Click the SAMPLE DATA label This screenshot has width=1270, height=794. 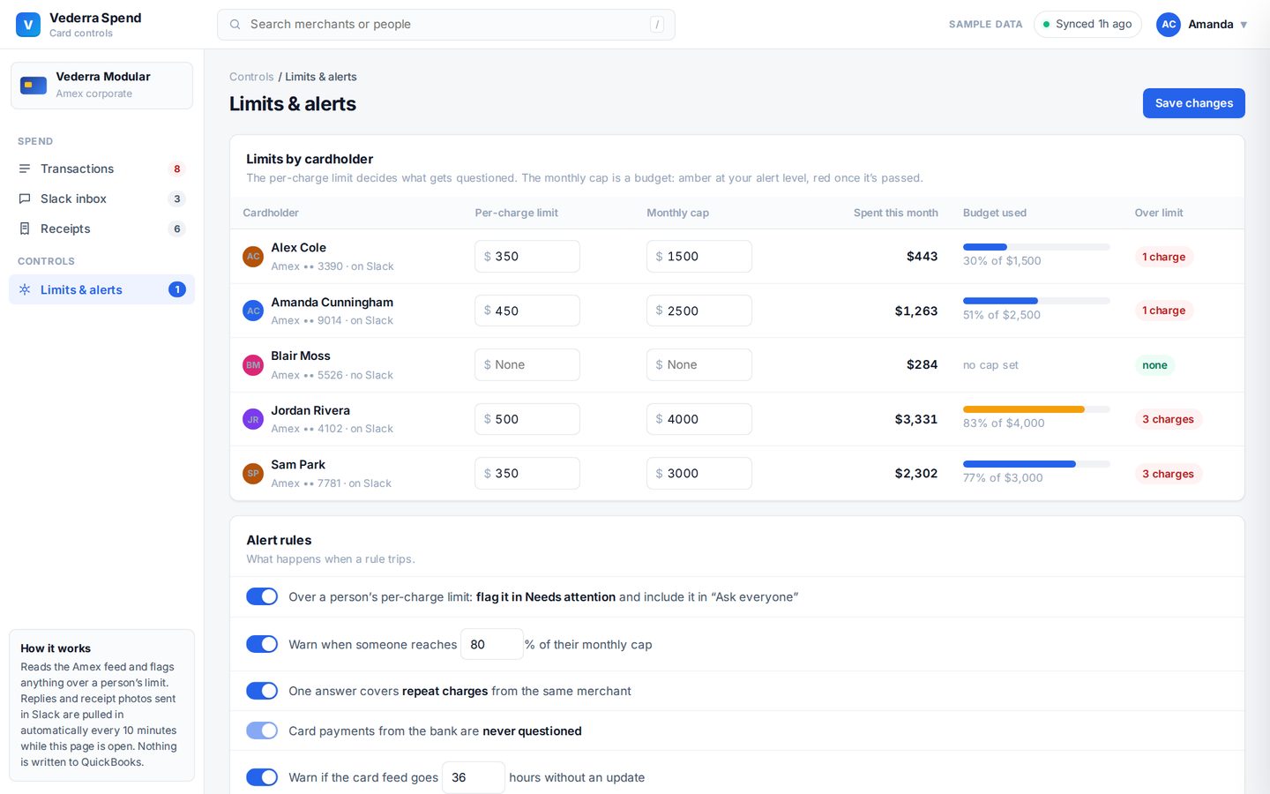(985, 25)
